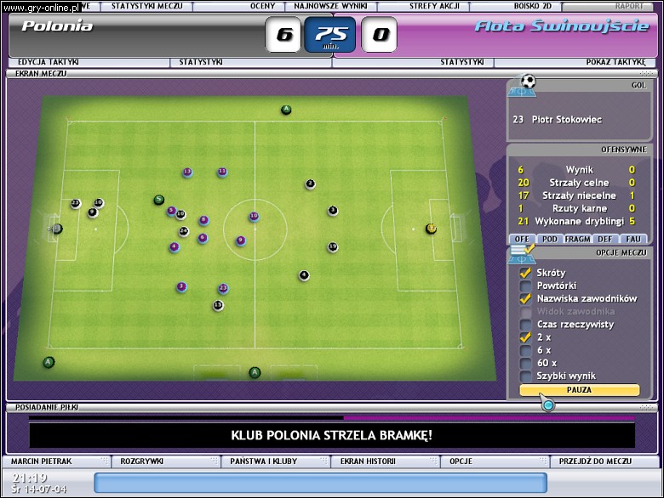This screenshot has width=664, height=498.
Task: Set match speed to 6 x
Action: point(525,350)
